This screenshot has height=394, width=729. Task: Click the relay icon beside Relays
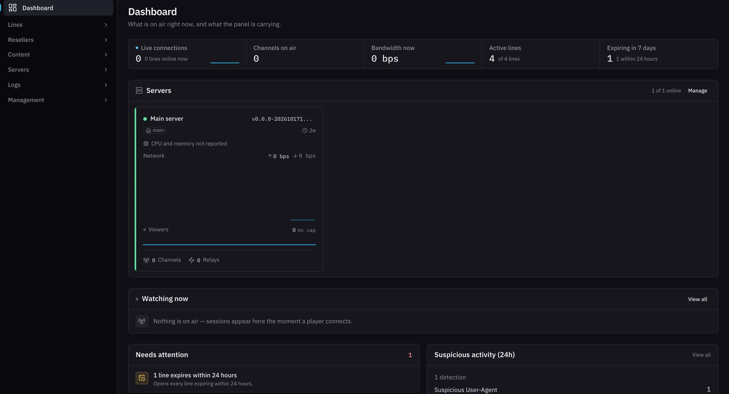click(191, 260)
